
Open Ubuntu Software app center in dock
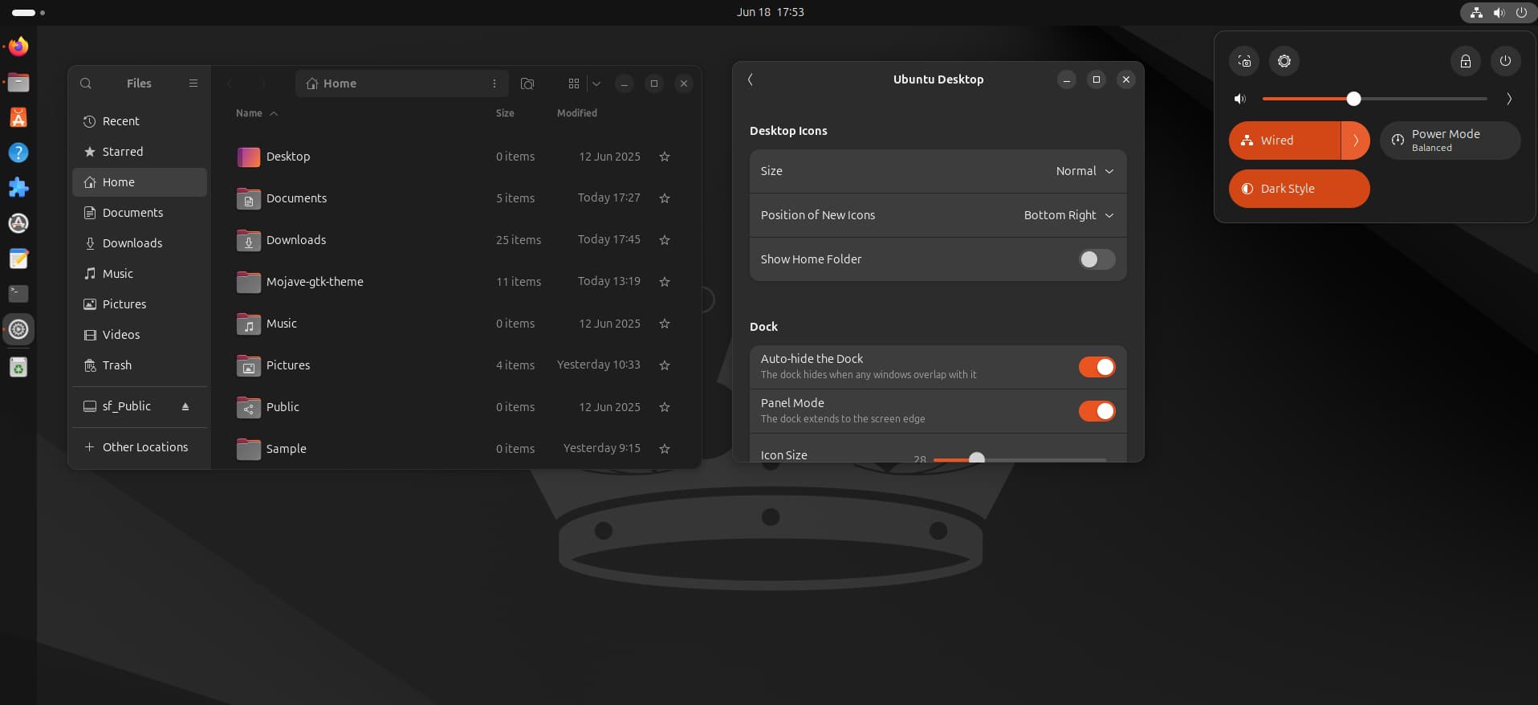(18, 117)
